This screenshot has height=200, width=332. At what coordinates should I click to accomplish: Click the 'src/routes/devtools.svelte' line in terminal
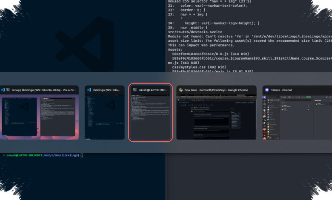(x=195, y=32)
